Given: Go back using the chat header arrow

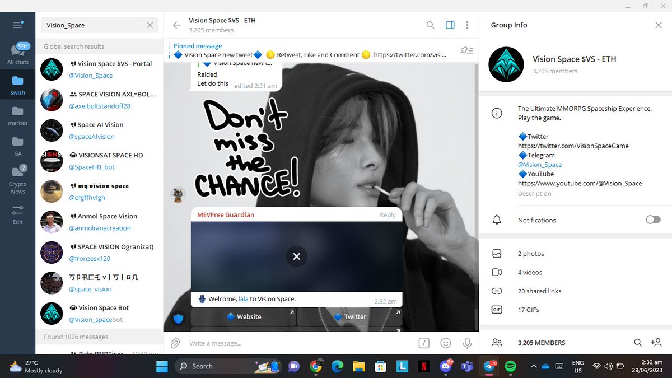Looking at the screenshot, I should click(x=176, y=25).
